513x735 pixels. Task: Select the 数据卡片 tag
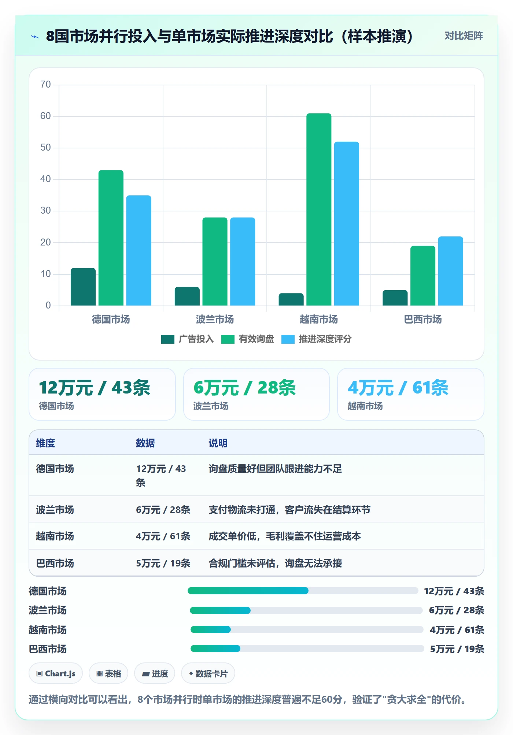point(208,673)
